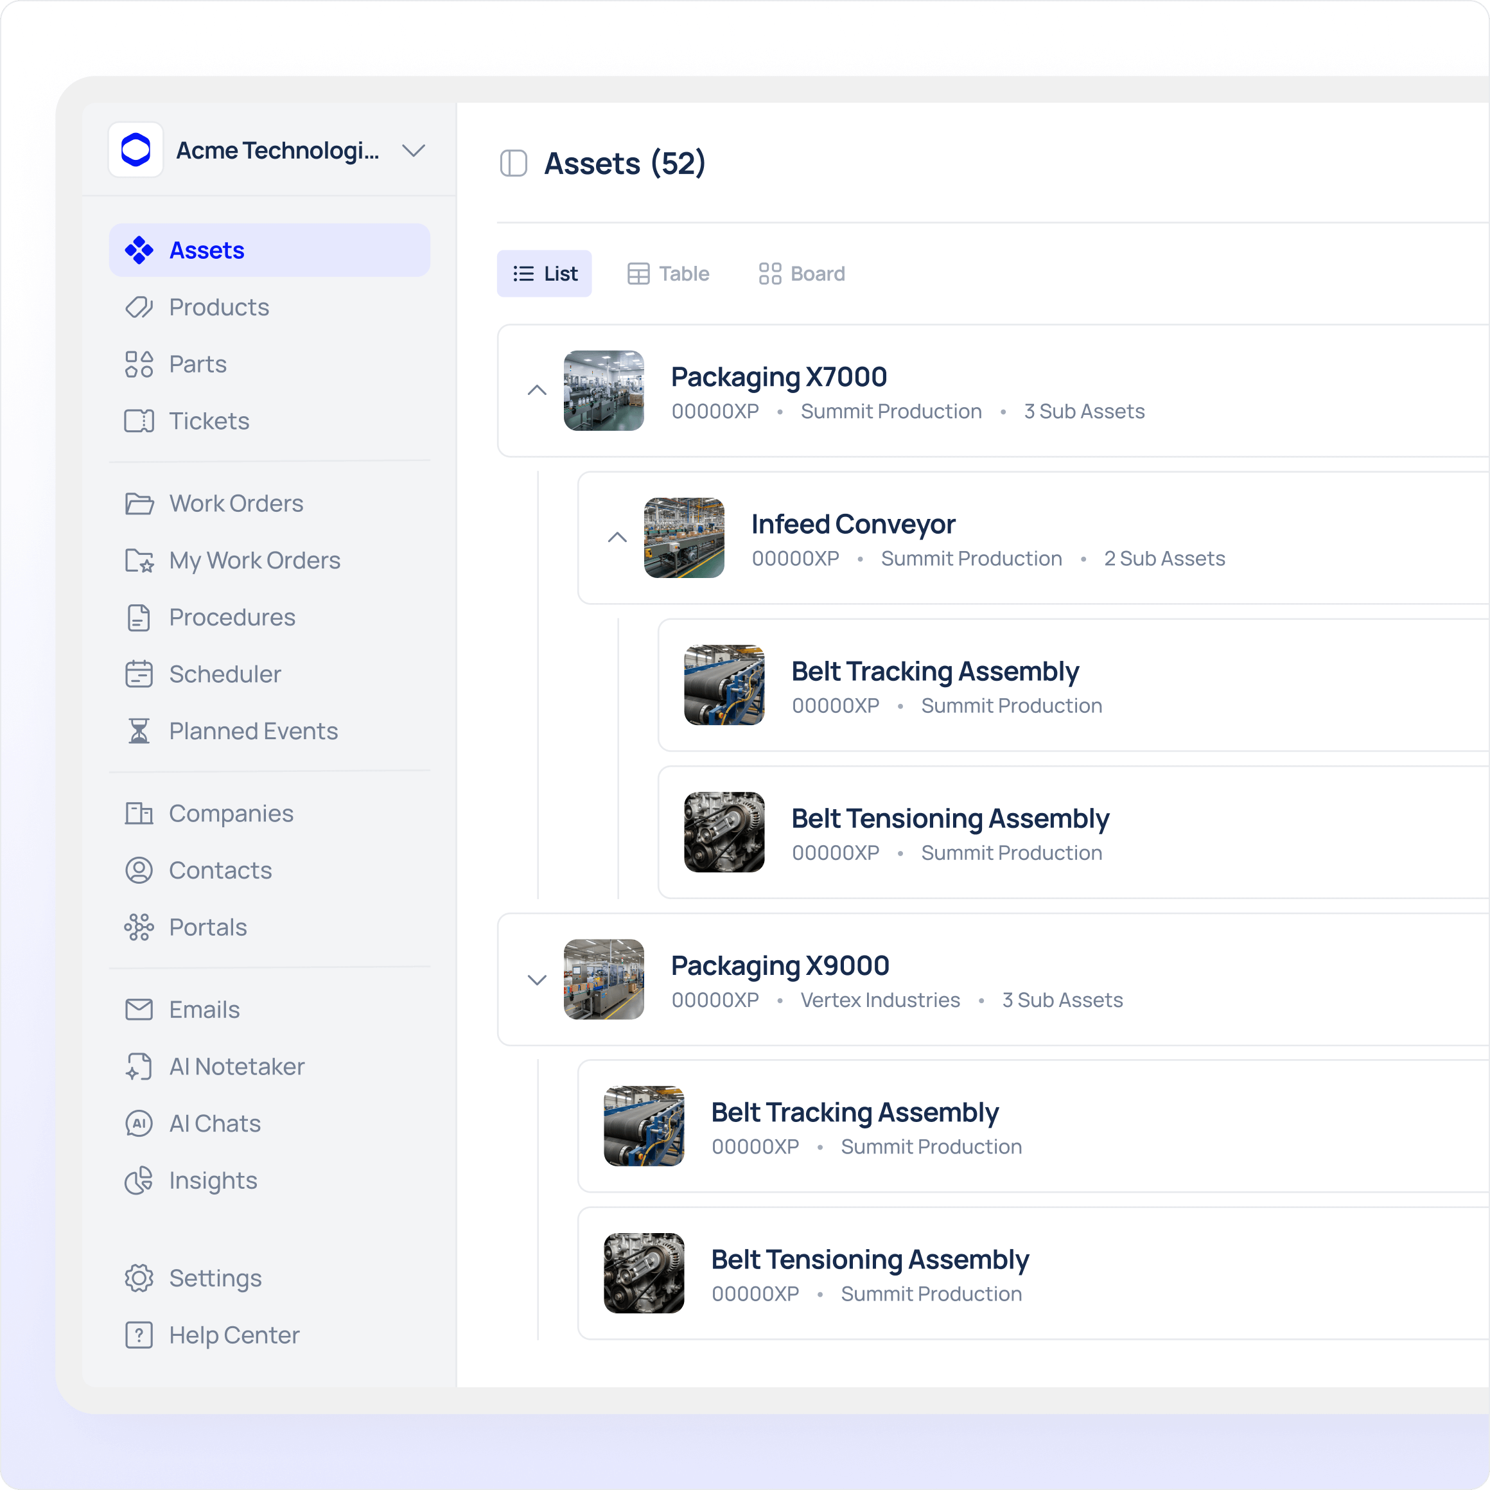This screenshot has height=1490, width=1490.
Task: Click the Tickets icon
Action: (139, 421)
